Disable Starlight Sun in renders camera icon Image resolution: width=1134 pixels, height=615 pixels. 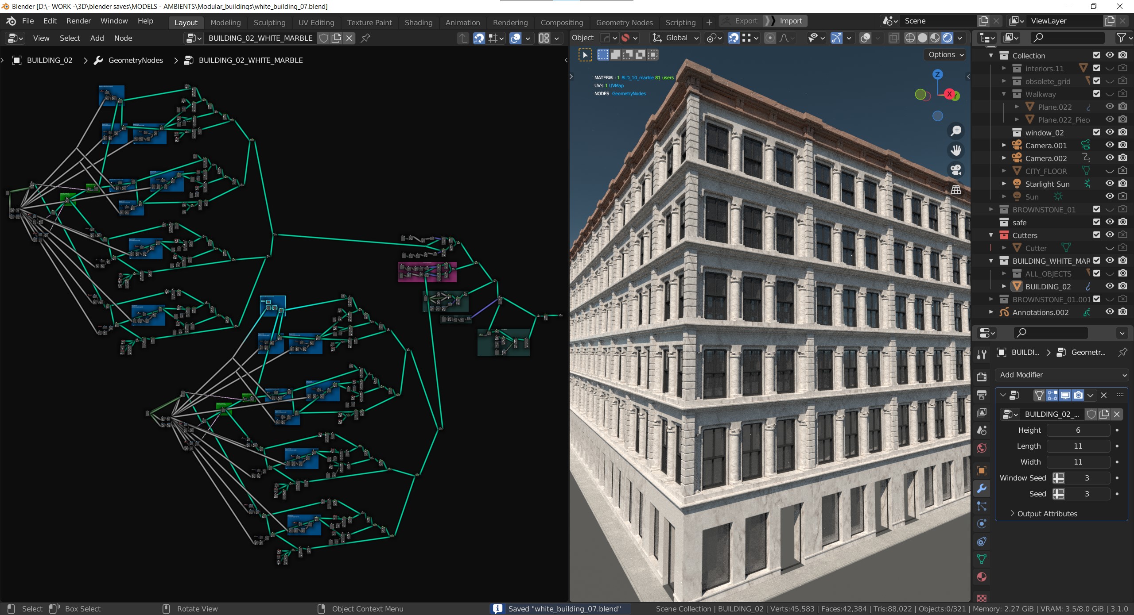click(x=1123, y=184)
